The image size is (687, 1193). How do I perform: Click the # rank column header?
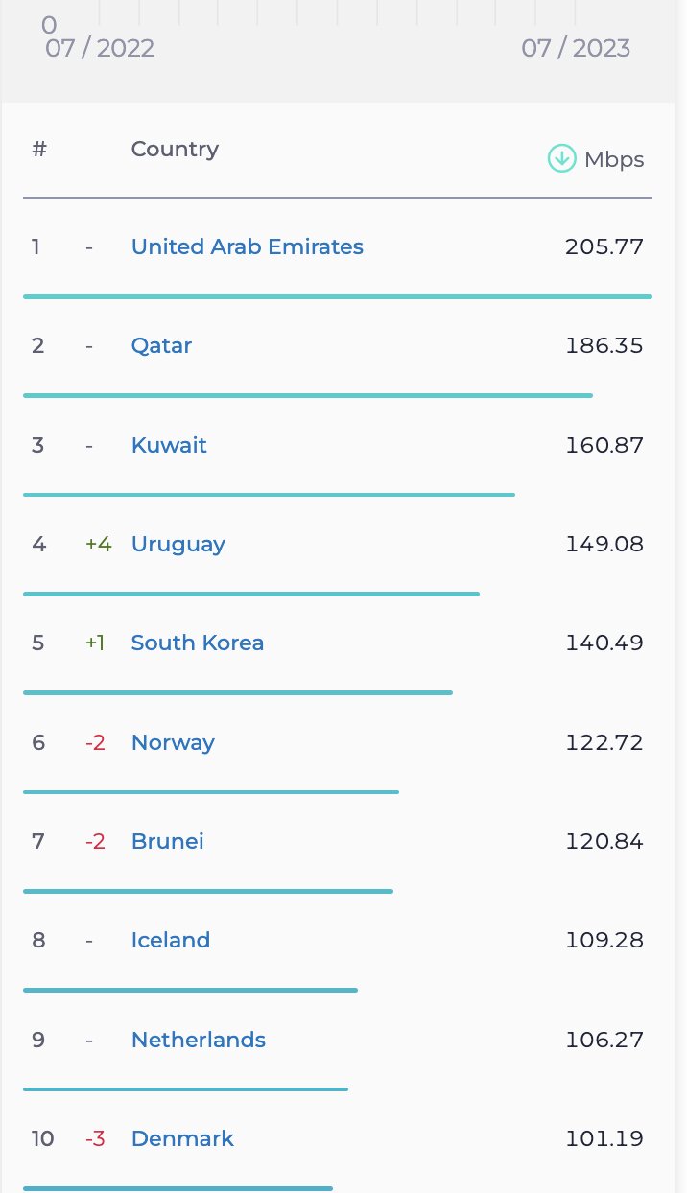(x=39, y=150)
